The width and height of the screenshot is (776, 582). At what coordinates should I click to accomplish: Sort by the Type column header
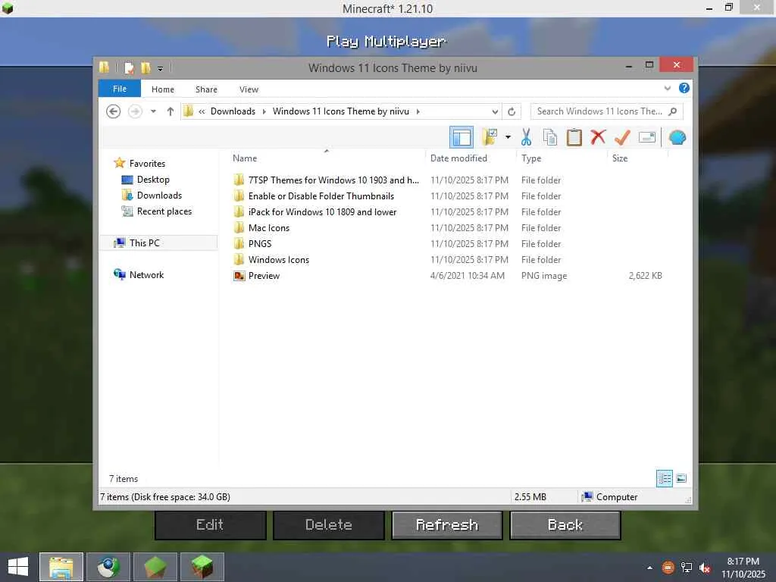click(531, 158)
